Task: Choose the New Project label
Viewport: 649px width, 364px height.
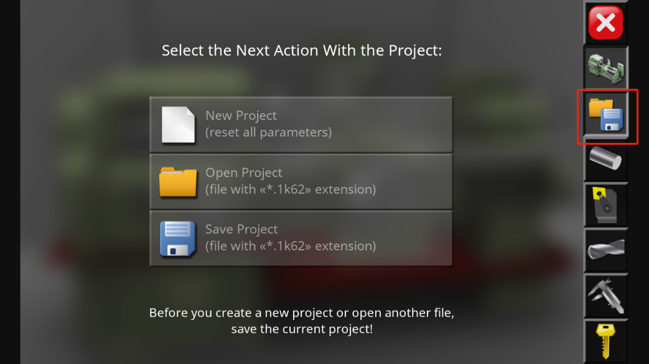Action: tap(241, 116)
